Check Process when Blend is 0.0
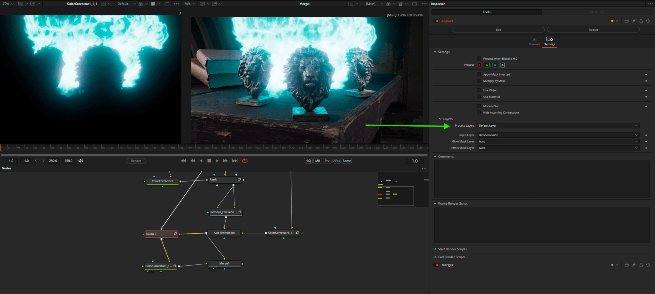The width and height of the screenshot is (655, 294). pos(479,59)
